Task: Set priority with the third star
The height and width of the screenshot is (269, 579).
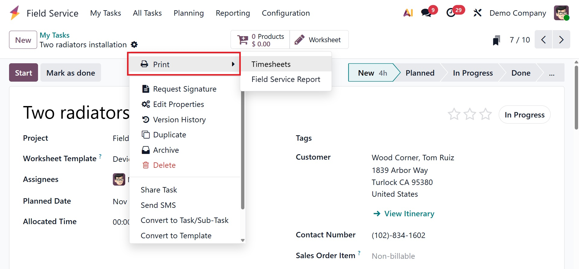Action: (485, 114)
